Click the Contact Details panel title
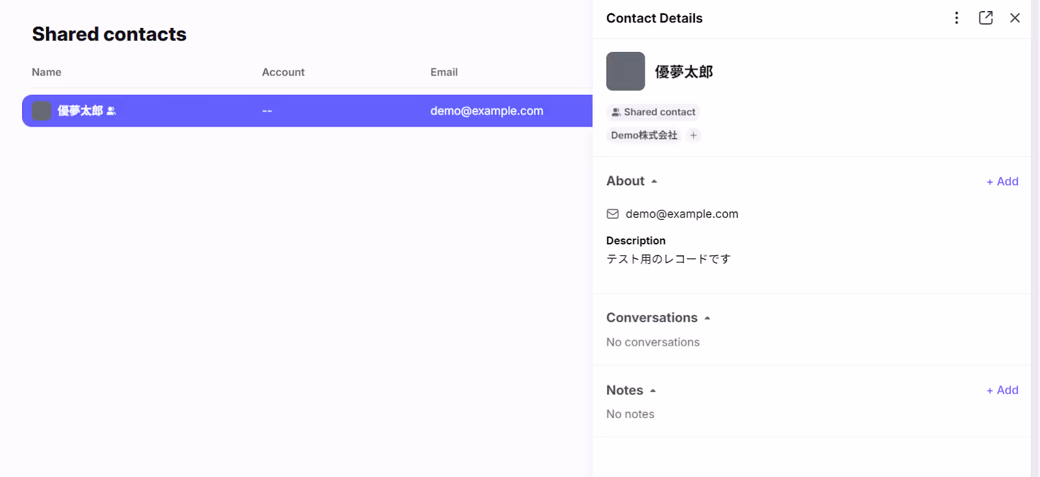The image size is (1040, 477). click(x=654, y=18)
